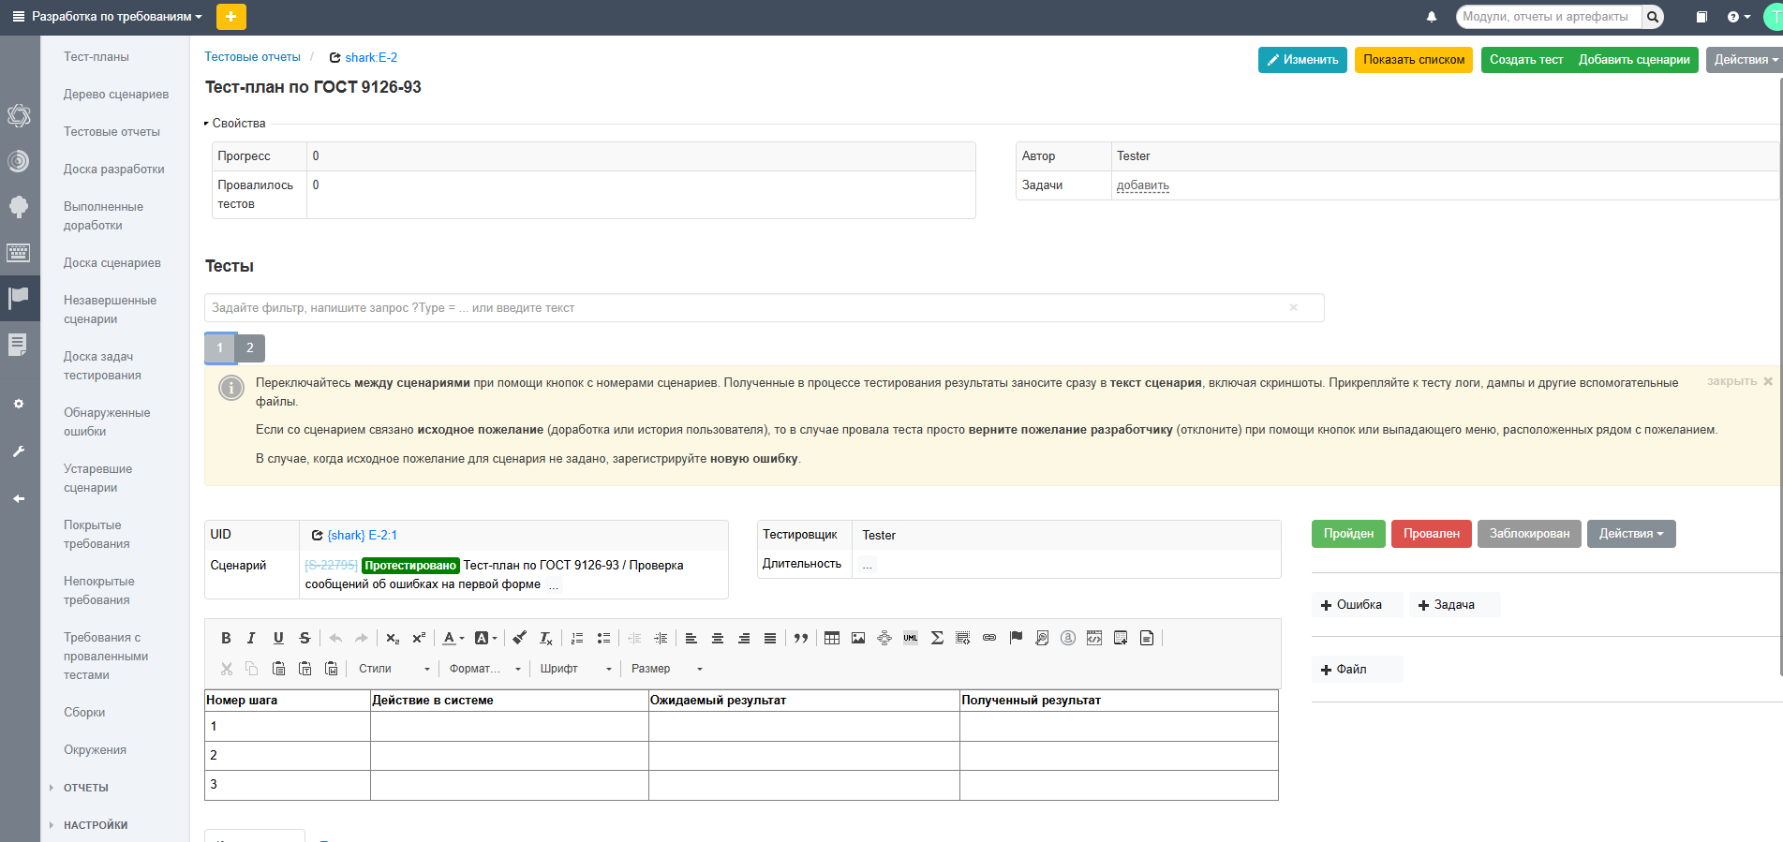The image size is (1783, 842).
Task: Insert a numbered list
Action: click(x=577, y=638)
